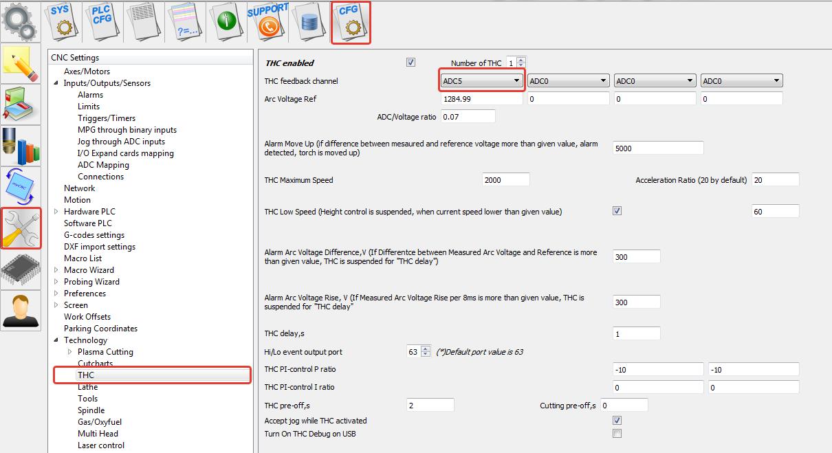Click the Arc Voltage Ref 1284.99 field

tap(481, 99)
